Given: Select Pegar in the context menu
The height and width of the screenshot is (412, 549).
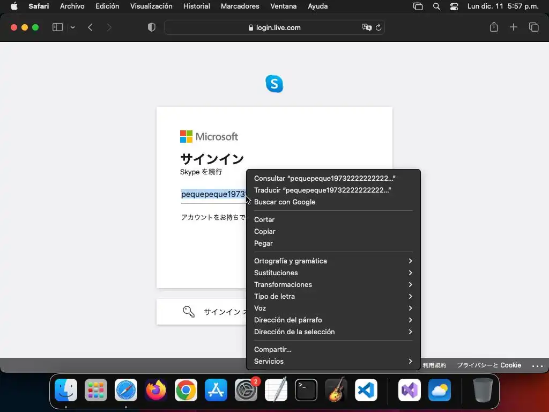Looking at the screenshot, I should coord(333,244).
